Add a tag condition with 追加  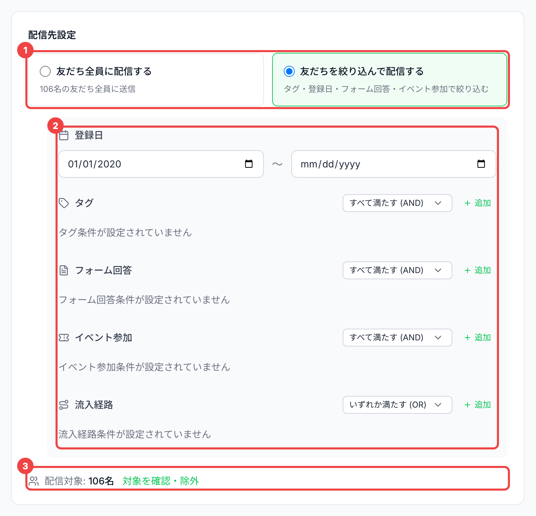click(477, 203)
